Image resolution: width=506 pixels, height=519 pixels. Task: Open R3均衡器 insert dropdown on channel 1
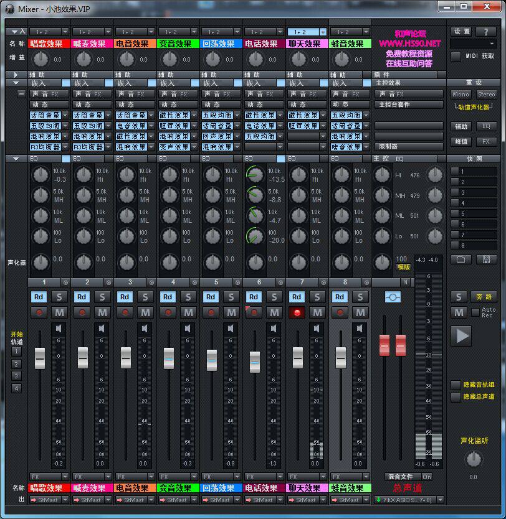(65, 147)
